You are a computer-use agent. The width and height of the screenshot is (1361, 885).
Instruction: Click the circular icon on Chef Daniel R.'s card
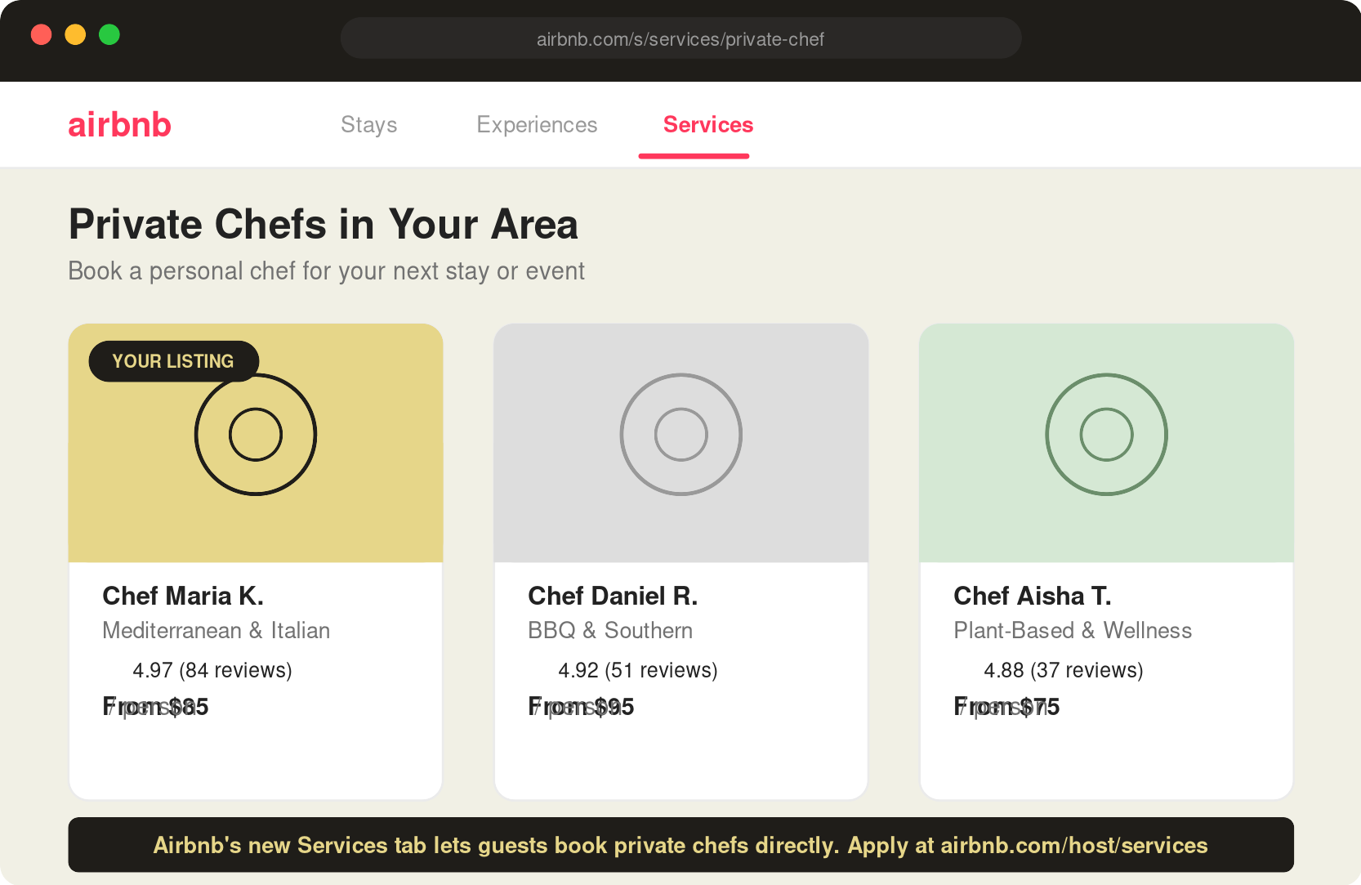[x=681, y=434]
